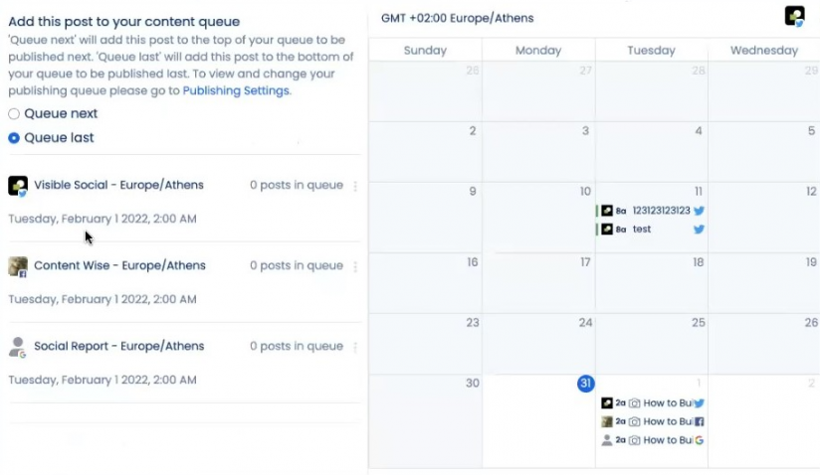
Task: Open the Publishing Settings link
Action: 236,90
